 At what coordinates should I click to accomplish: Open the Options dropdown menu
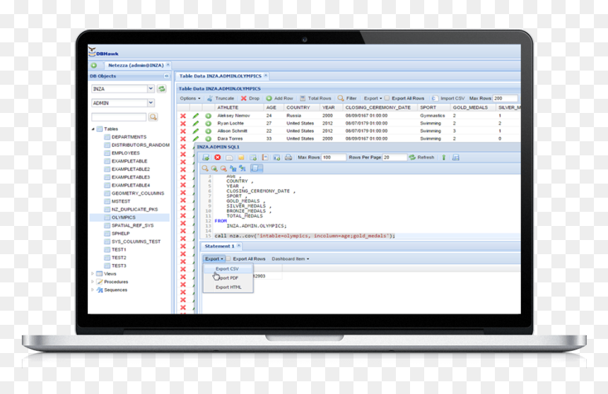click(190, 98)
